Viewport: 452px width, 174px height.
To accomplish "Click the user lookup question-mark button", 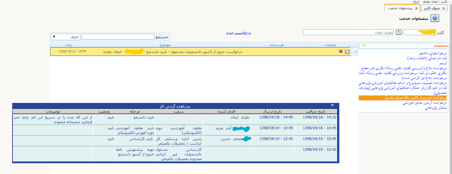I will (x=399, y=32).
